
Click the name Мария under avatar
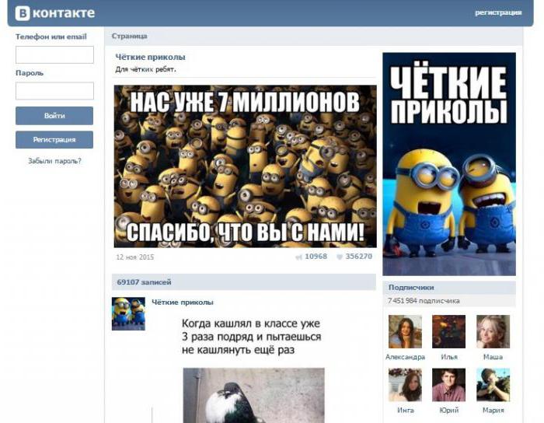point(493,410)
